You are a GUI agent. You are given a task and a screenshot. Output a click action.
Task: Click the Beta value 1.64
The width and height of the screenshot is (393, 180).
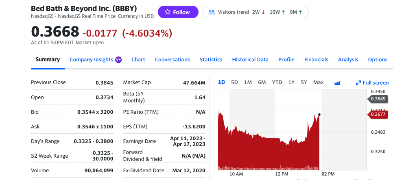tap(200, 98)
